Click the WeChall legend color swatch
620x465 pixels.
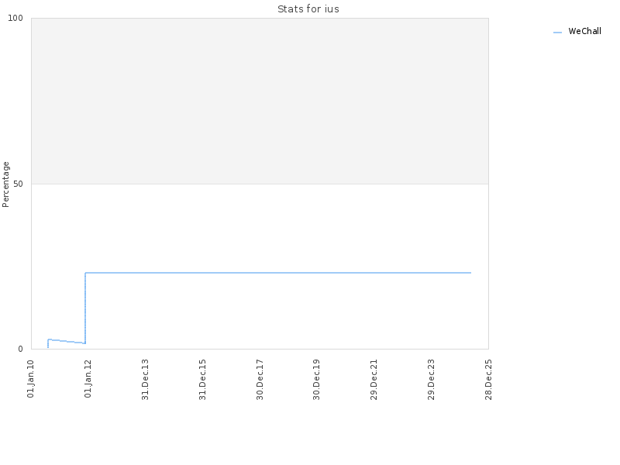(x=557, y=33)
